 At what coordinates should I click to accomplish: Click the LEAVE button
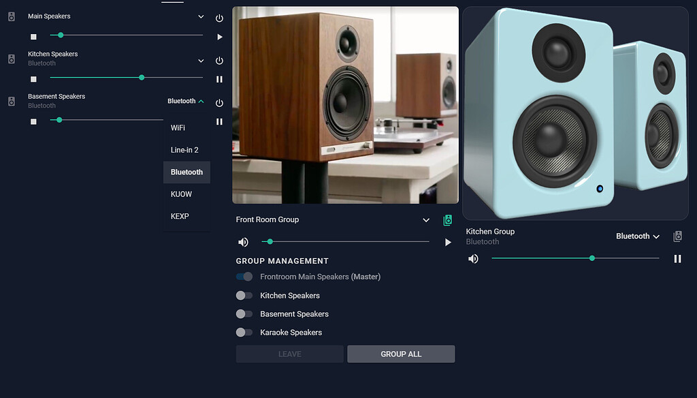click(x=289, y=354)
